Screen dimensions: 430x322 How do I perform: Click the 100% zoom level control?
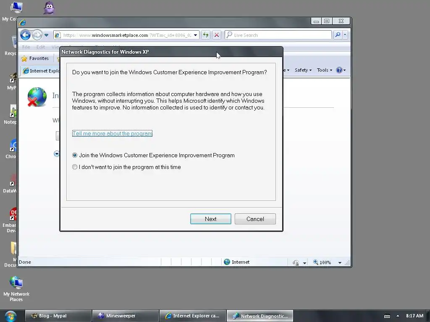(322, 262)
